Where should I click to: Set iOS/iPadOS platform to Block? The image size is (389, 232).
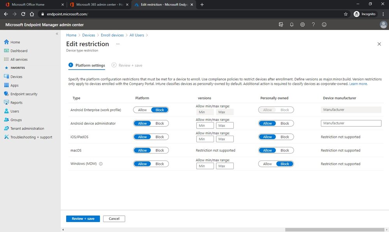pos(160,137)
